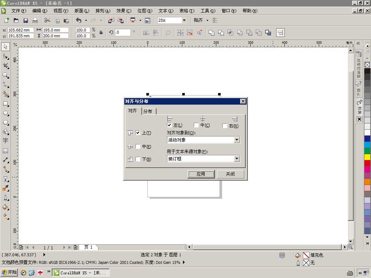Viewport: 371px width, 278px height.
Task: Open the 编辑(E) menu
Action: pyautogui.click(x=40, y=11)
